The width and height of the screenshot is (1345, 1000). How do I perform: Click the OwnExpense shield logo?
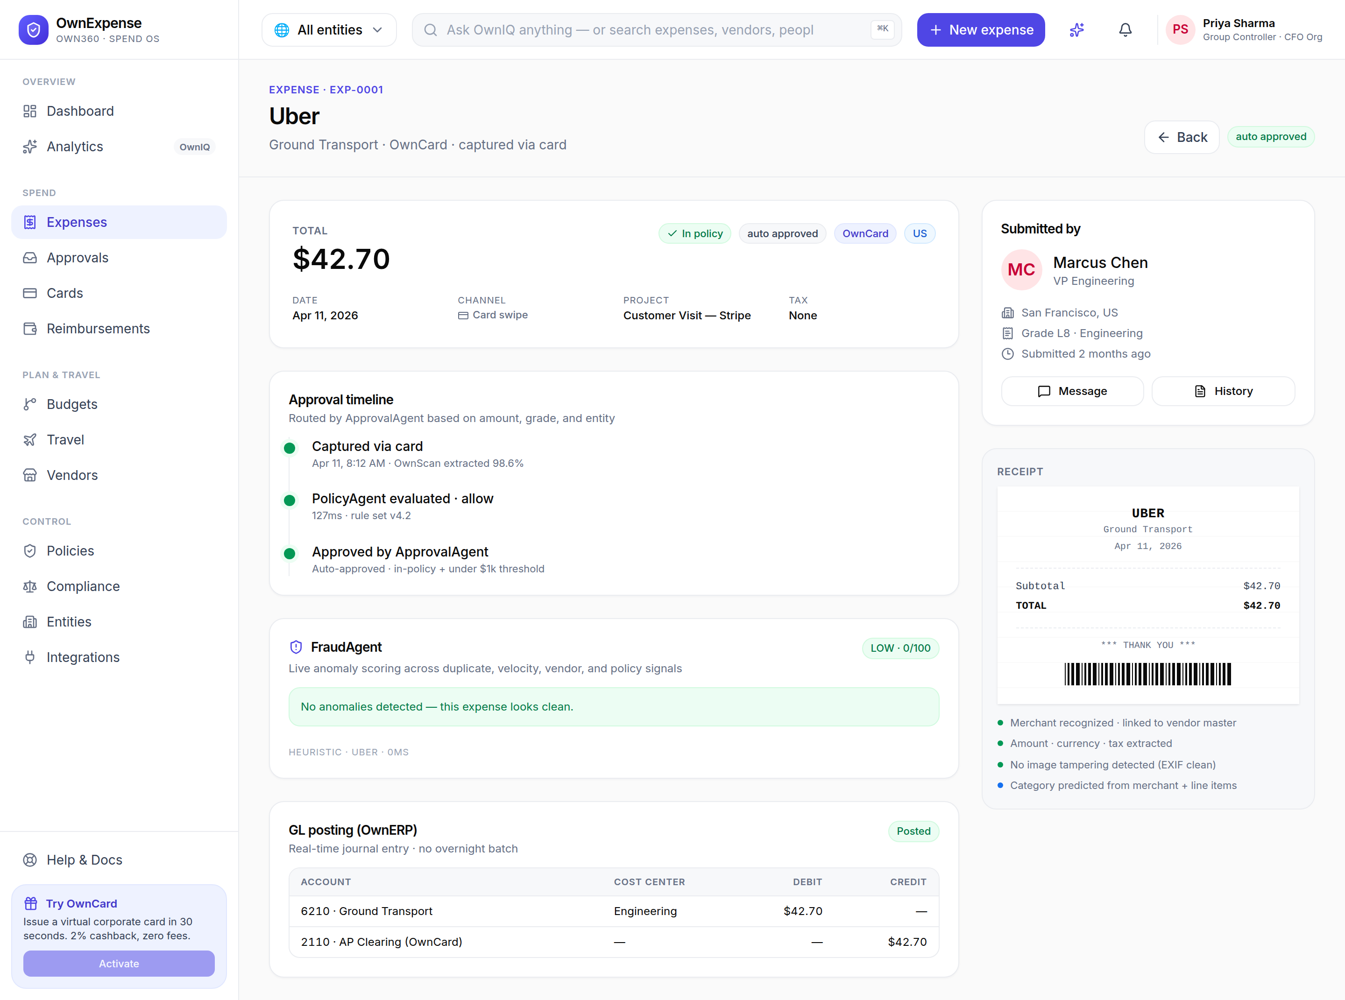(x=33, y=30)
